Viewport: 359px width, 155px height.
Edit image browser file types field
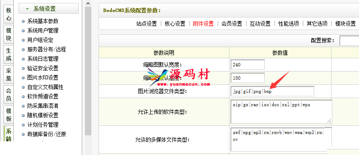pos(272,91)
